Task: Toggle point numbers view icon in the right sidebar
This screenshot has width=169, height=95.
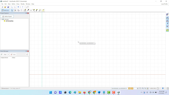Action: 167,23
